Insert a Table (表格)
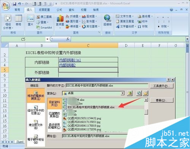Image resolution: width=190 pixels, height=149 pixels. [19, 20]
